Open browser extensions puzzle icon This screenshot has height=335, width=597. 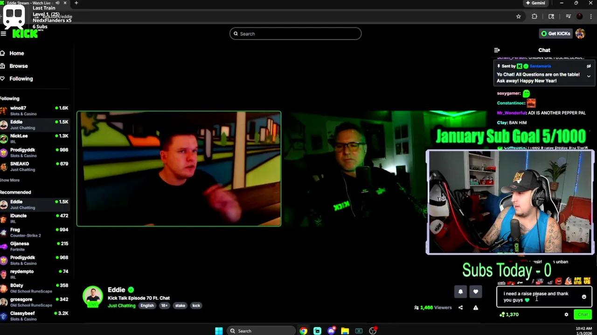coord(535,16)
